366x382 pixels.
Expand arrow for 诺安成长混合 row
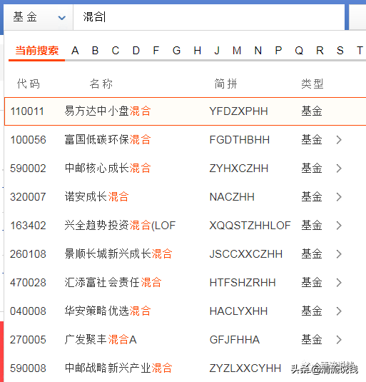pos(339,197)
